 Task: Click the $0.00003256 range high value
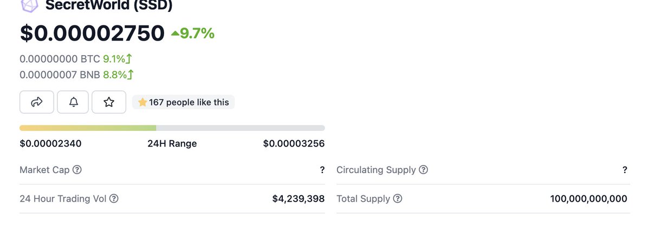(294, 144)
